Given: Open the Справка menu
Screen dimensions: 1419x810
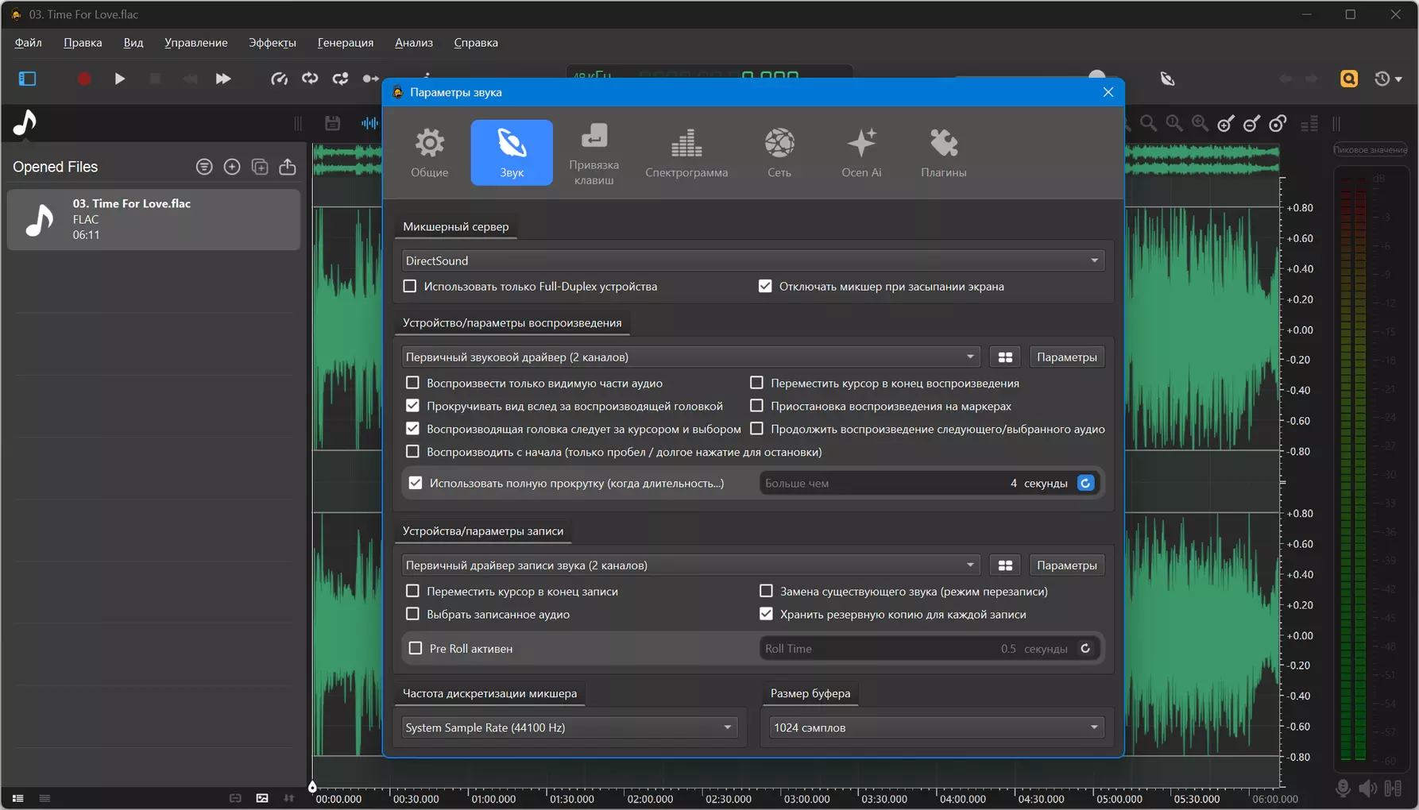Looking at the screenshot, I should tap(476, 43).
